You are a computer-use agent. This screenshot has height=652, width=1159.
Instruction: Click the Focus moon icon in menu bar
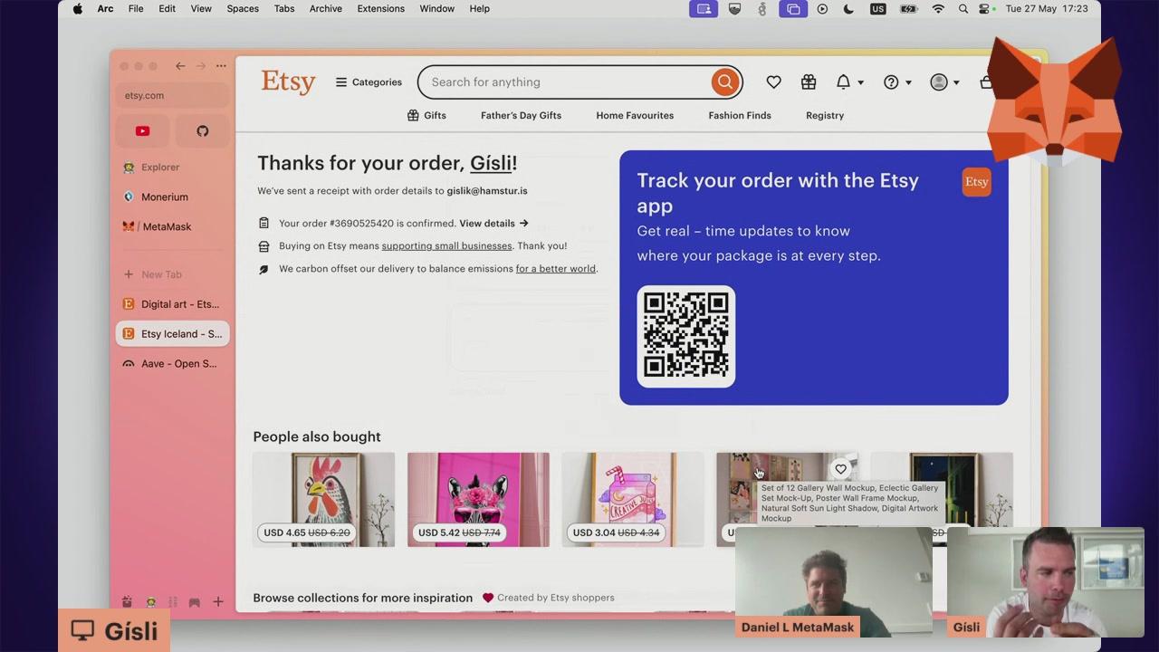848,9
